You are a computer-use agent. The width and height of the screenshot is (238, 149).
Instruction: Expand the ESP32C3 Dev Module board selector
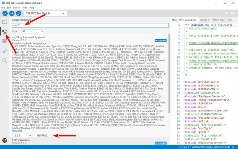tap(46, 13)
